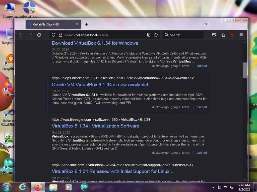Open cached link for fileeagle result
Image resolution: width=257 pixels, height=192 pixels.
click(202, 153)
